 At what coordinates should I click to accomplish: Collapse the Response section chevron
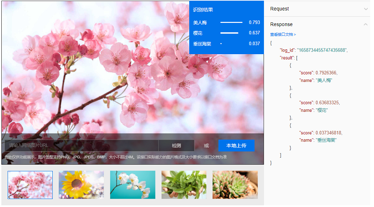pos(366,25)
